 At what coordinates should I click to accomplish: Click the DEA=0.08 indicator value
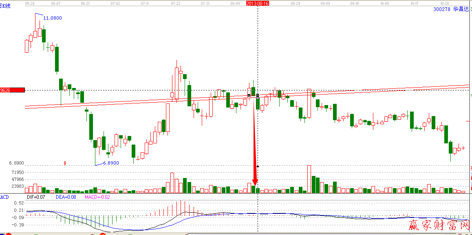pyautogui.click(x=65, y=197)
